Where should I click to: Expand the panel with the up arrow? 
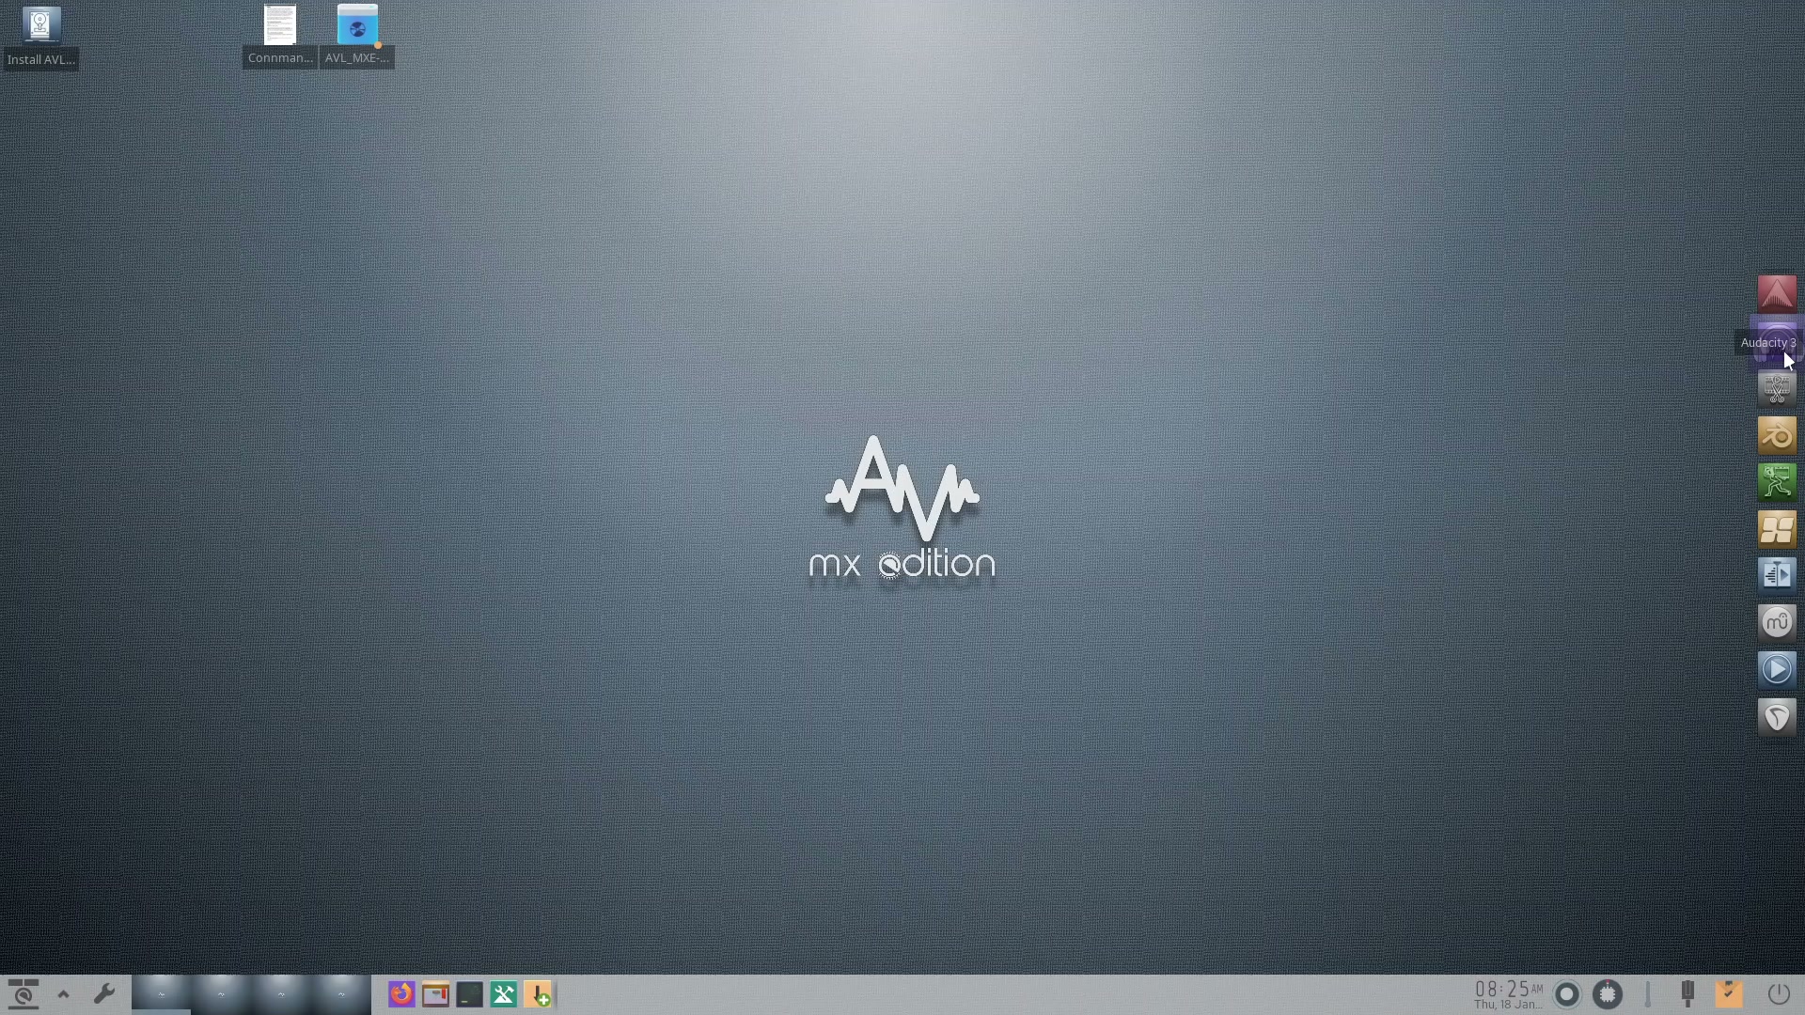click(63, 993)
